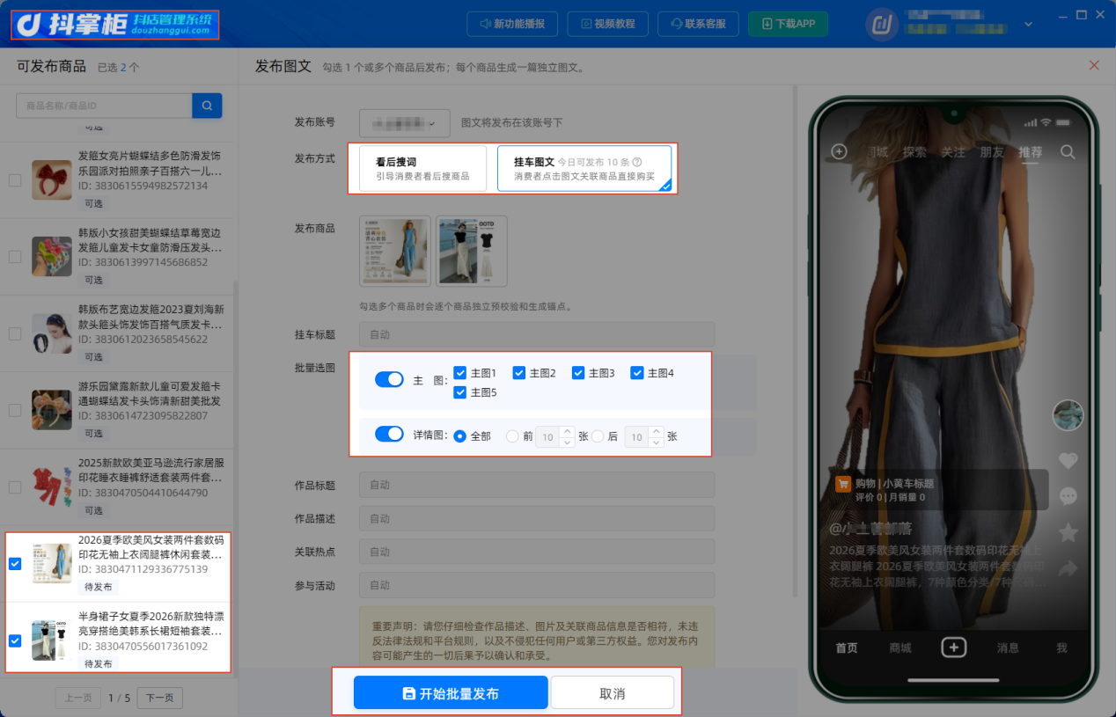Select the 前 radio for detail images
Viewport: 1116px width, 717px height.
click(x=512, y=436)
